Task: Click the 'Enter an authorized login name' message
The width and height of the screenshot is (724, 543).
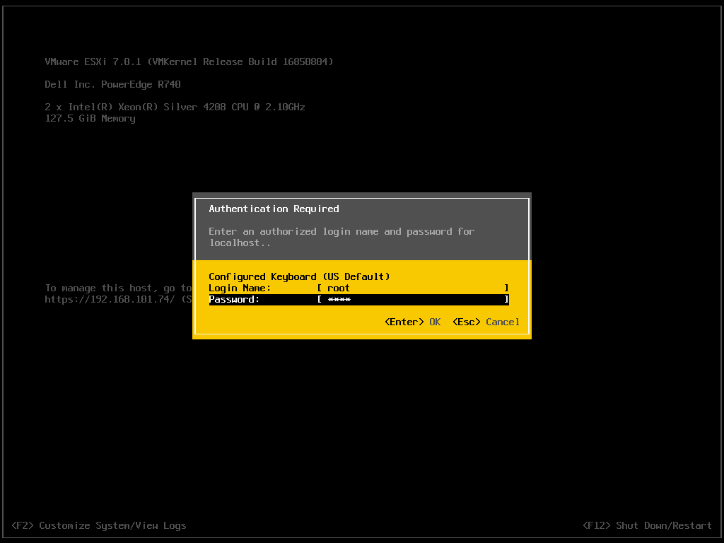Action: click(x=341, y=237)
